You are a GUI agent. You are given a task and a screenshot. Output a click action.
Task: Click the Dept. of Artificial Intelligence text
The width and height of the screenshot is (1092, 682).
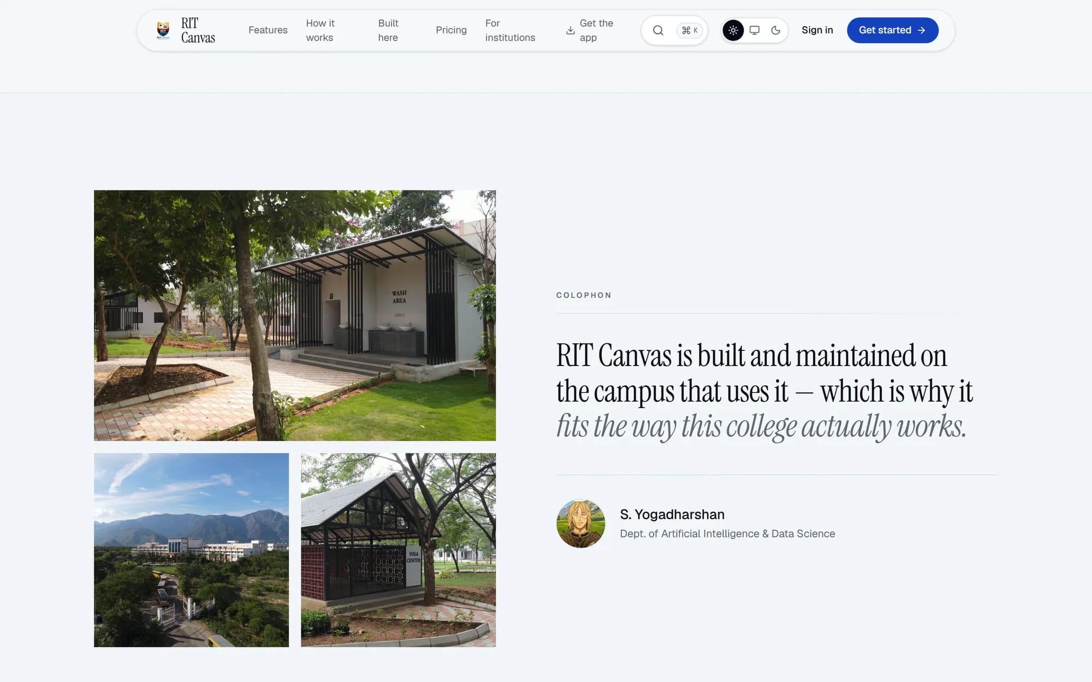(727, 534)
